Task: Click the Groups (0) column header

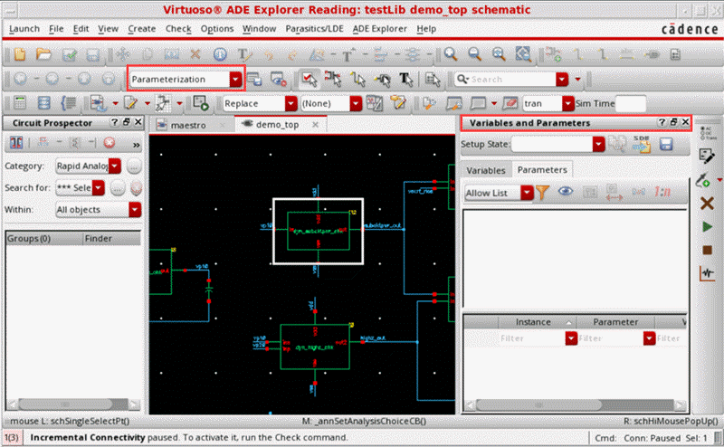Action: 43,238
